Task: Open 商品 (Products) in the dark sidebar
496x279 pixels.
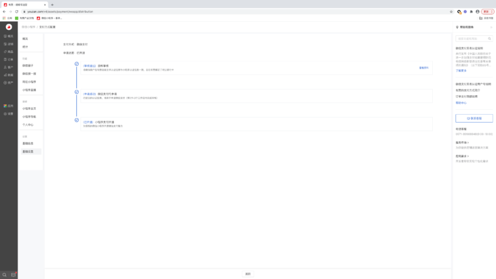Action: (9, 52)
